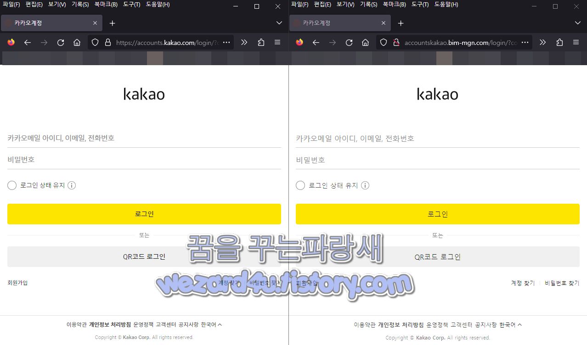Open 한국어 language dropdown in left footer

coord(211,324)
